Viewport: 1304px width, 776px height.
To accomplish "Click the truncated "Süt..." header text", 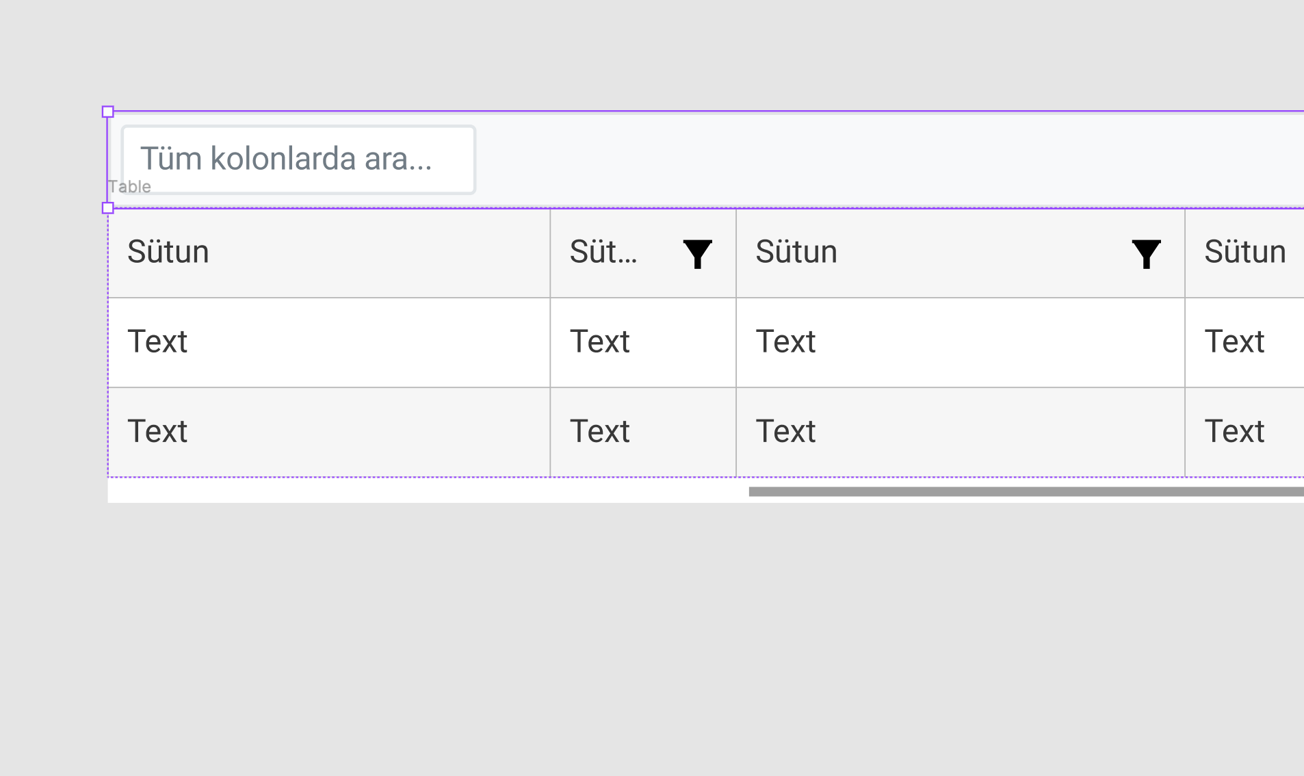I will pos(603,252).
